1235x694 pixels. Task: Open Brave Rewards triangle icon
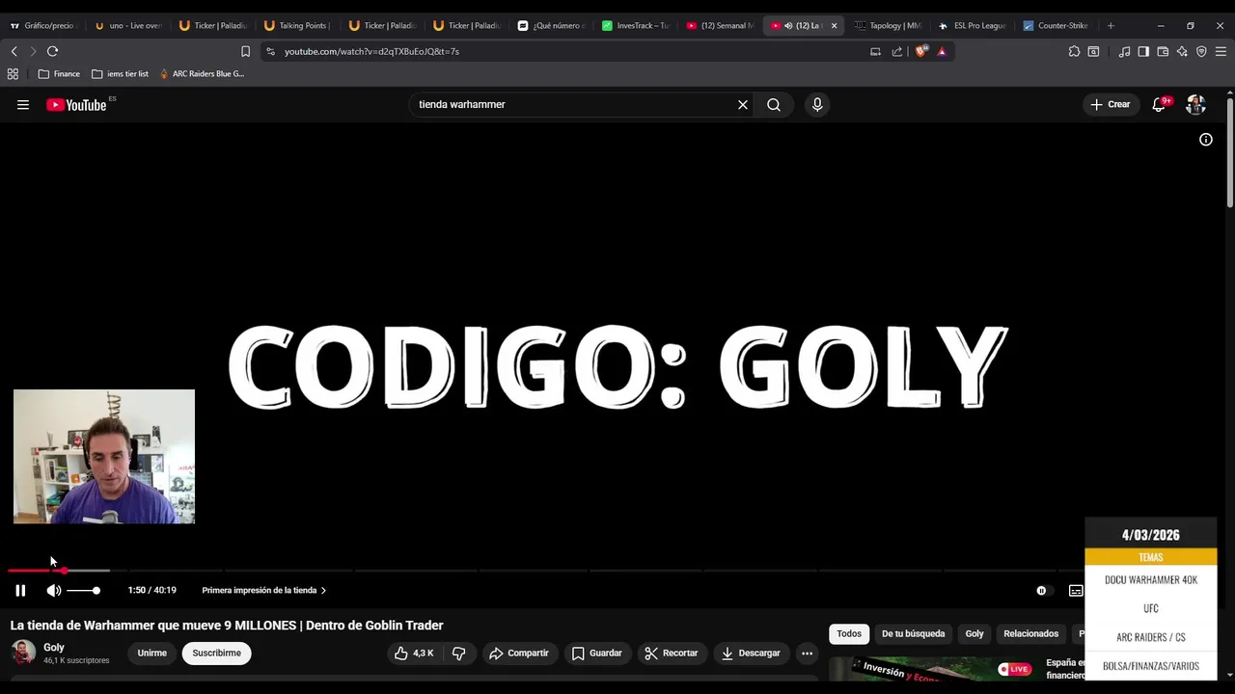(x=942, y=52)
